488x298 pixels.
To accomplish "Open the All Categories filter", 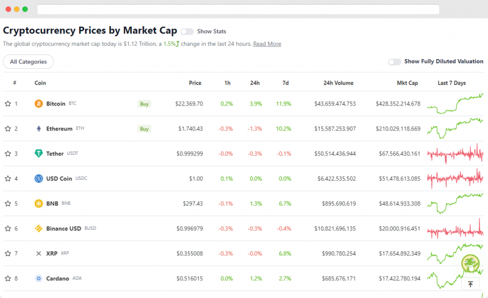I will pyautogui.click(x=28, y=62).
